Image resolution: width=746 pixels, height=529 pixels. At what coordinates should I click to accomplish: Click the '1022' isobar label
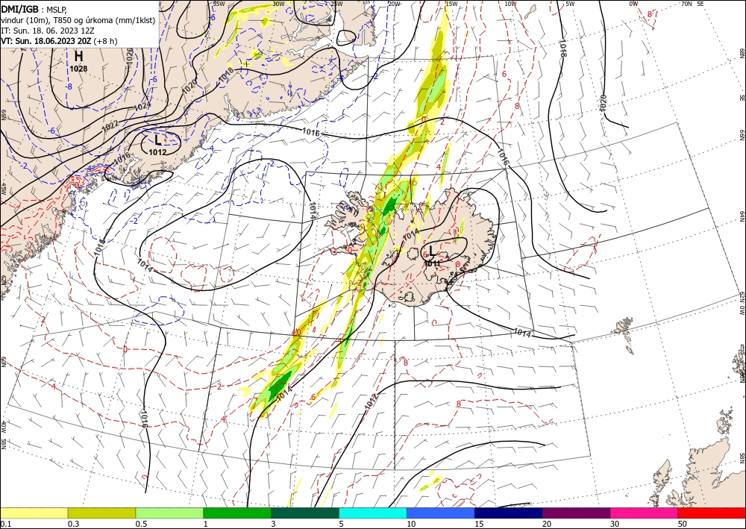pyautogui.click(x=110, y=127)
